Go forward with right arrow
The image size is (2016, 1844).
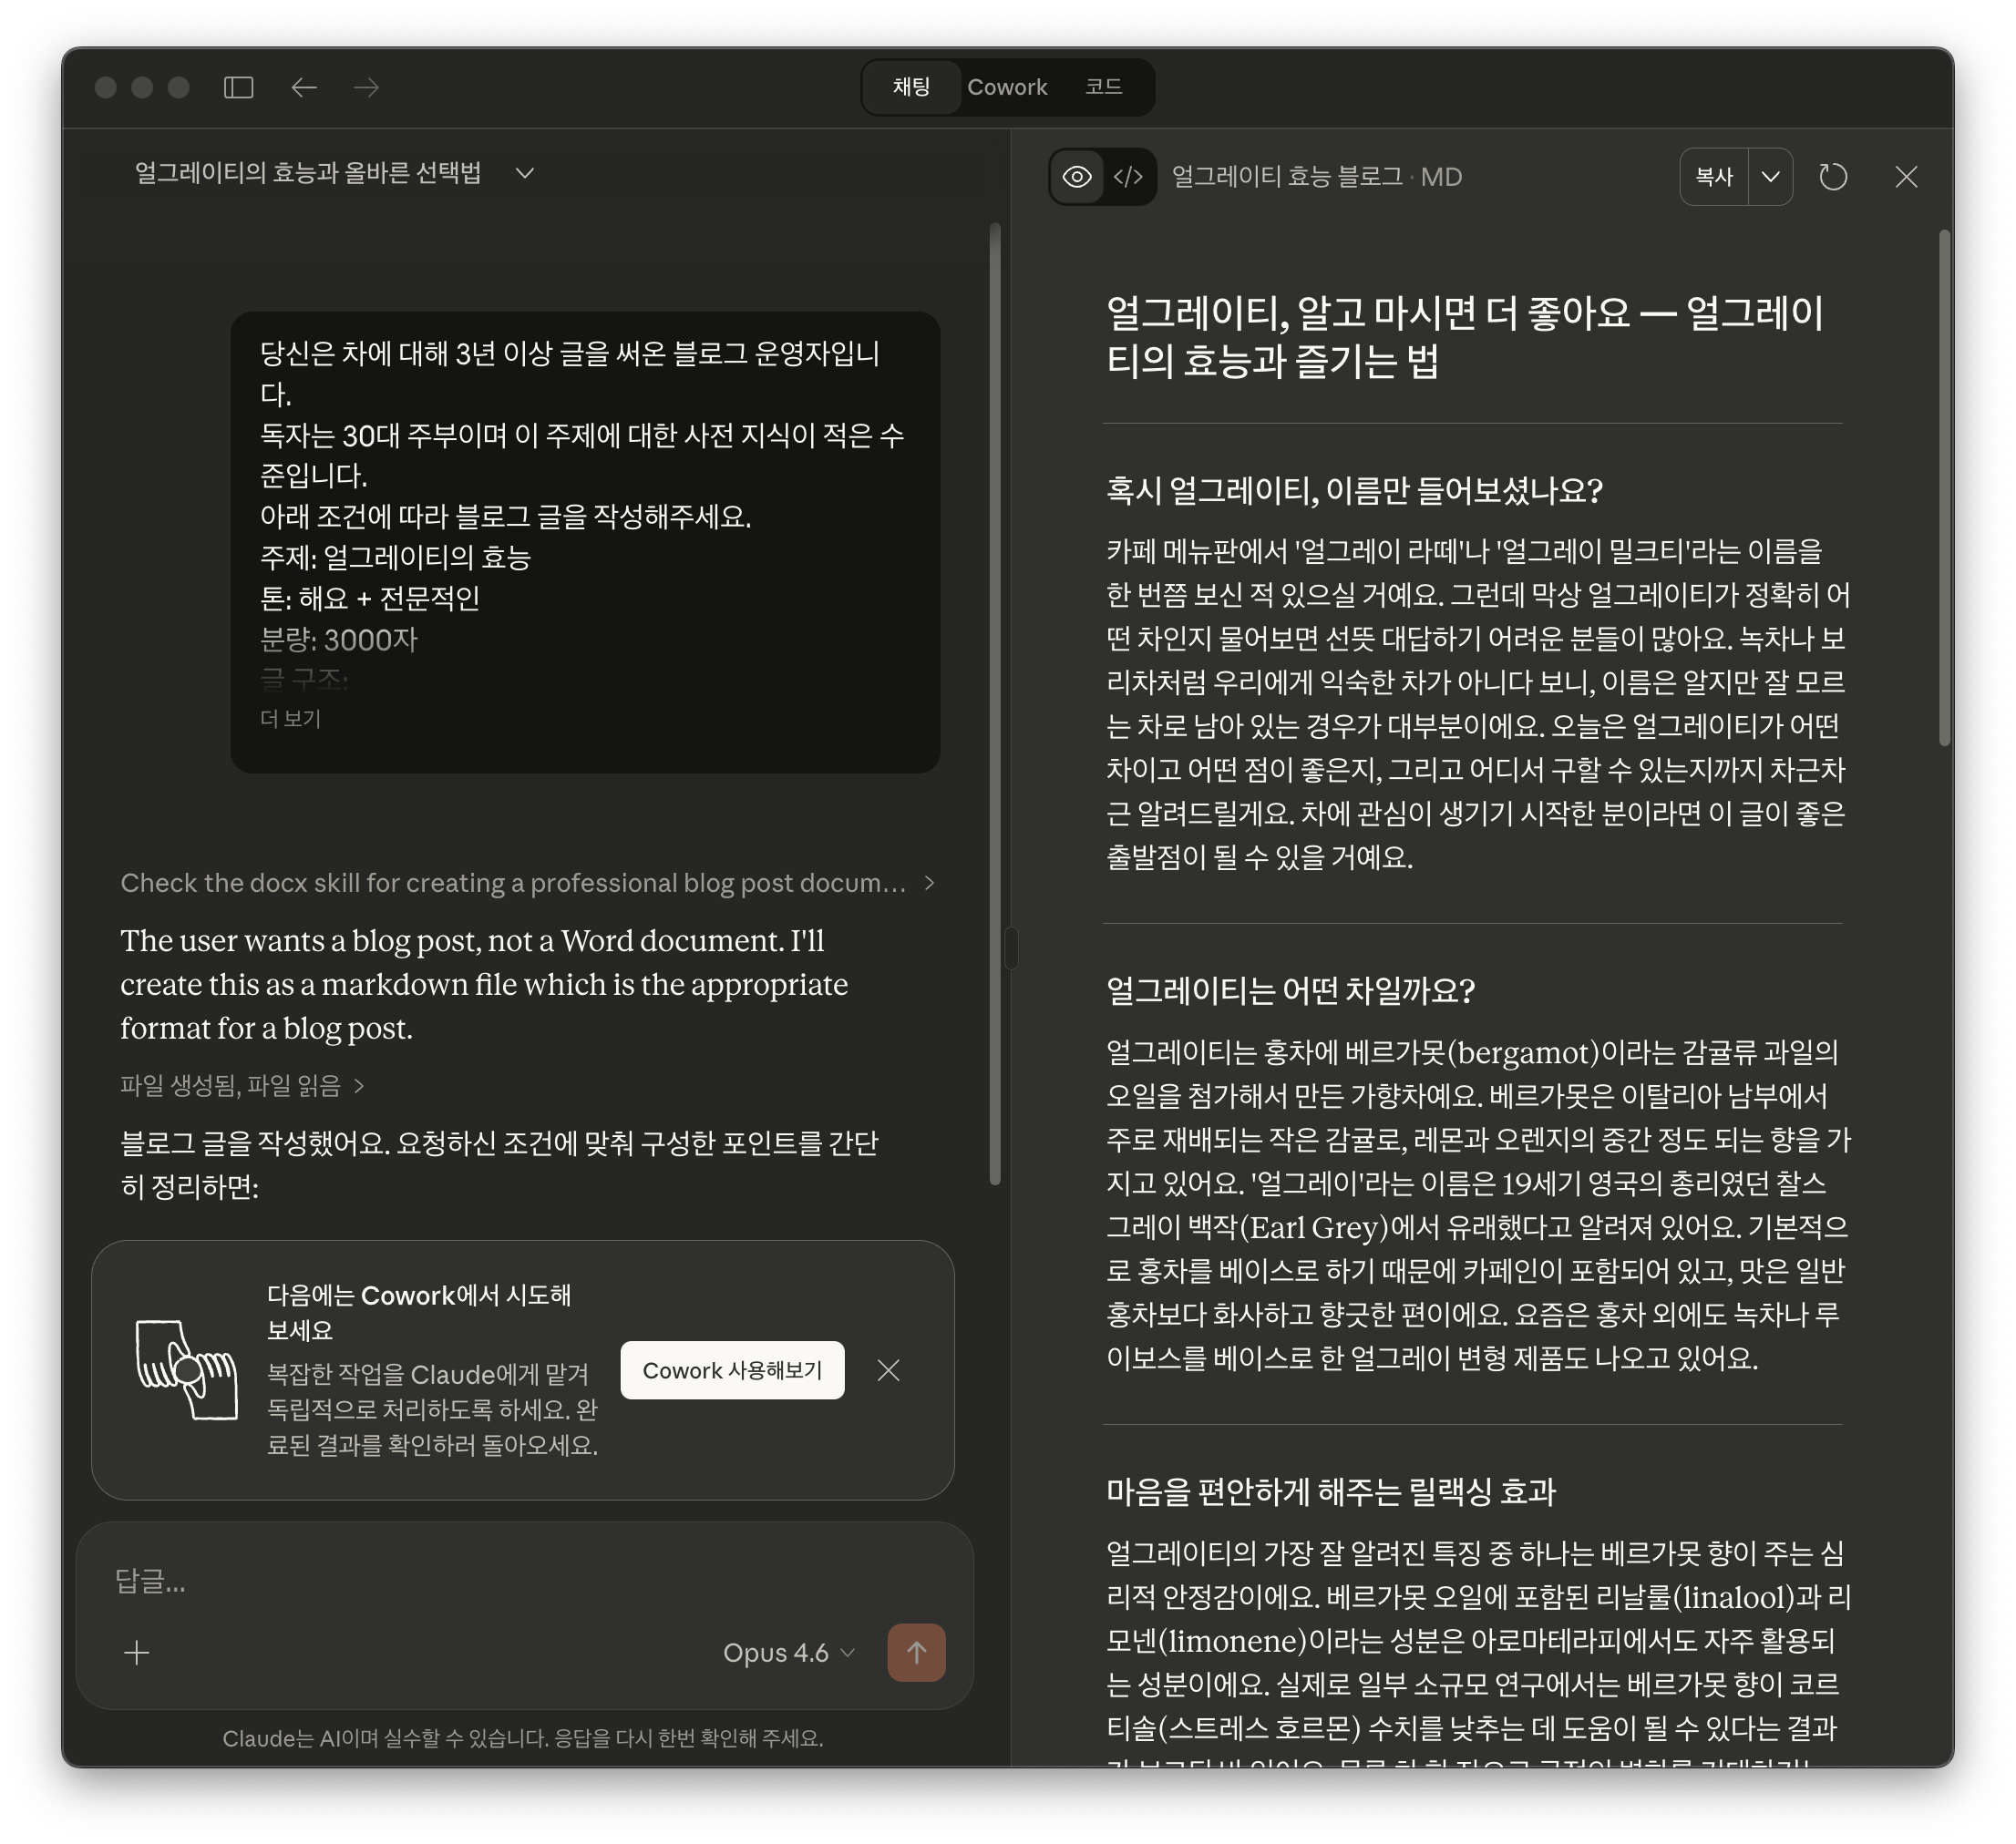pyautogui.click(x=367, y=88)
